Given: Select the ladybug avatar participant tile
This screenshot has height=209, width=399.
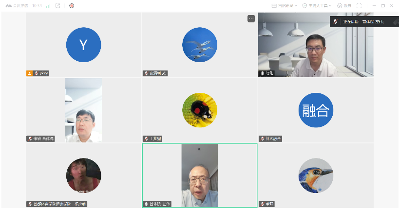Looking at the screenshot, I should tap(199, 110).
